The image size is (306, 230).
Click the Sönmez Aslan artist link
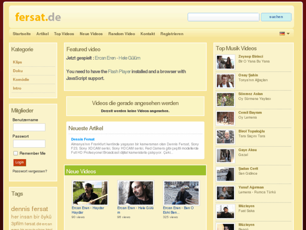point(250,94)
